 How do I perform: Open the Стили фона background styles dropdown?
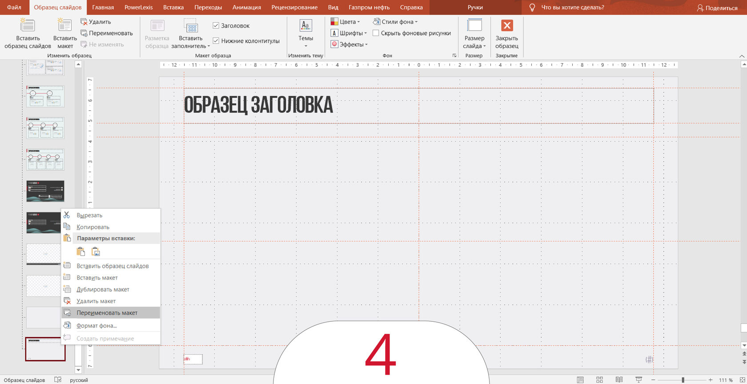click(x=395, y=22)
